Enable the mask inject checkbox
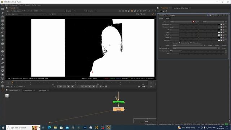Image resolution: width=231 pixels, height=130 pixels. click(207, 45)
